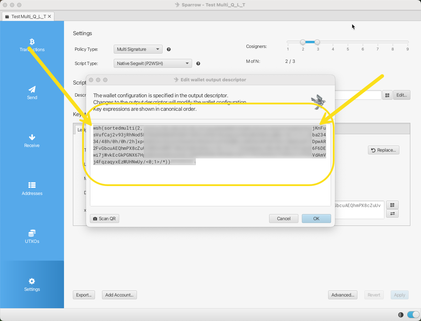The height and width of the screenshot is (321, 421).
Task: Open the UTXOs view
Action: click(x=32, y=236)
